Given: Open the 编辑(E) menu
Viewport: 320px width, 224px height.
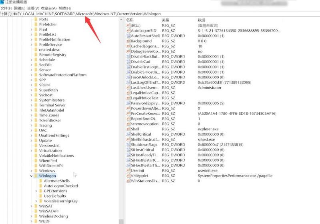Looking at the screenshot, I should (19, 8).
